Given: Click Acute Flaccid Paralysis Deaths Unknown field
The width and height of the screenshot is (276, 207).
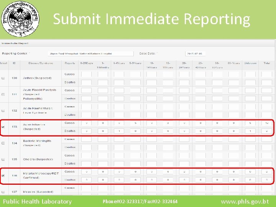Looking at the screenshot, I should (x=250, y=99).
